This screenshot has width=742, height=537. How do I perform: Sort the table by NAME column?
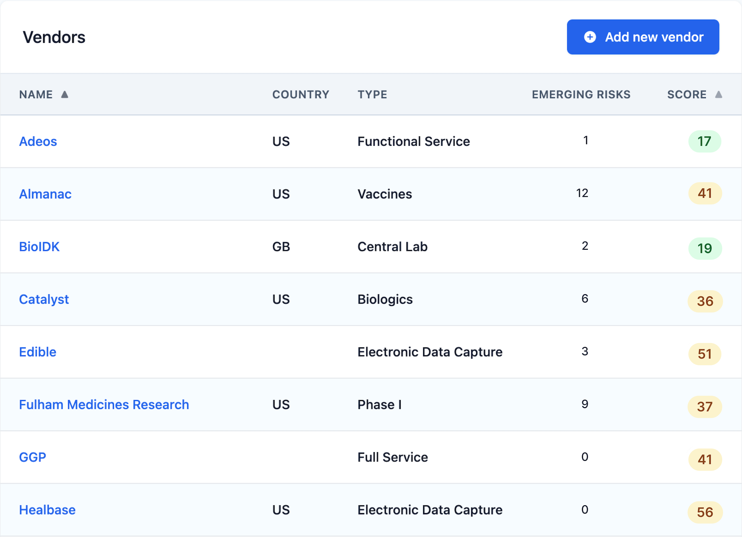(x=36, y=94)
